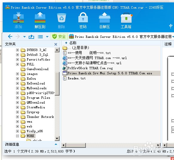Click the 天天资源网 url file's IE icon
The height and width of the screenshot is (160, 174).
click(65, 58)
